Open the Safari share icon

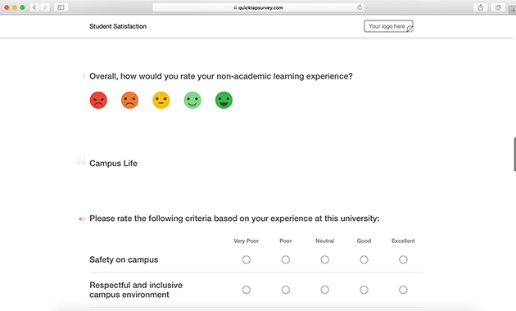[x=481, y=7]
